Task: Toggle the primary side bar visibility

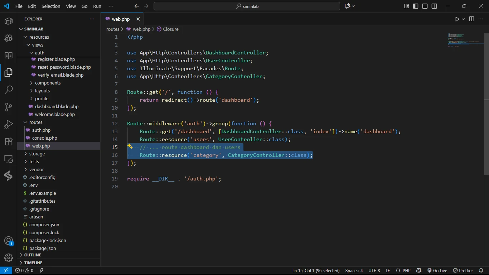Action: point(416,6)
